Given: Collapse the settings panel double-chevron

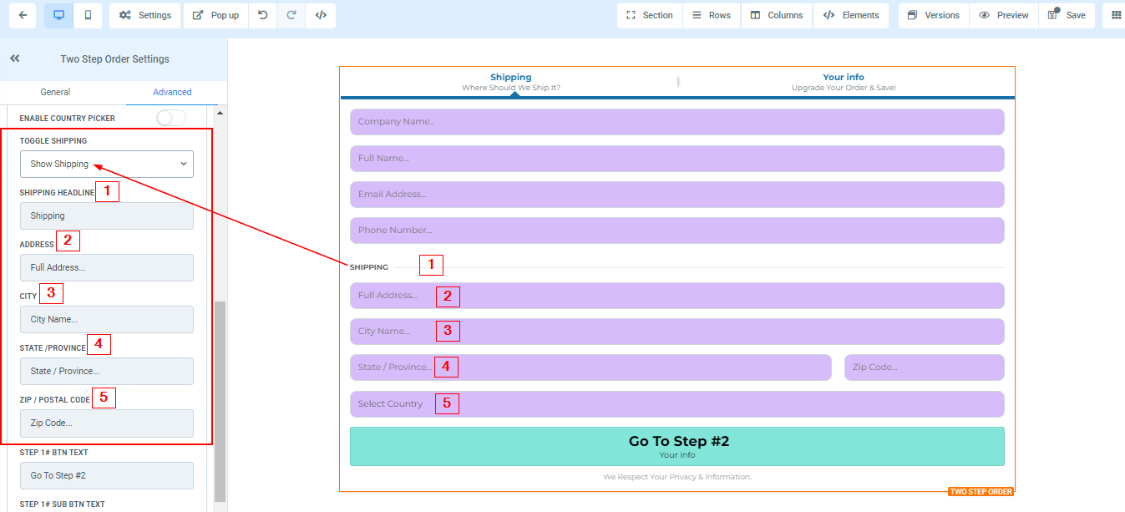Looking at the screenshot, I should coord(14,58).
